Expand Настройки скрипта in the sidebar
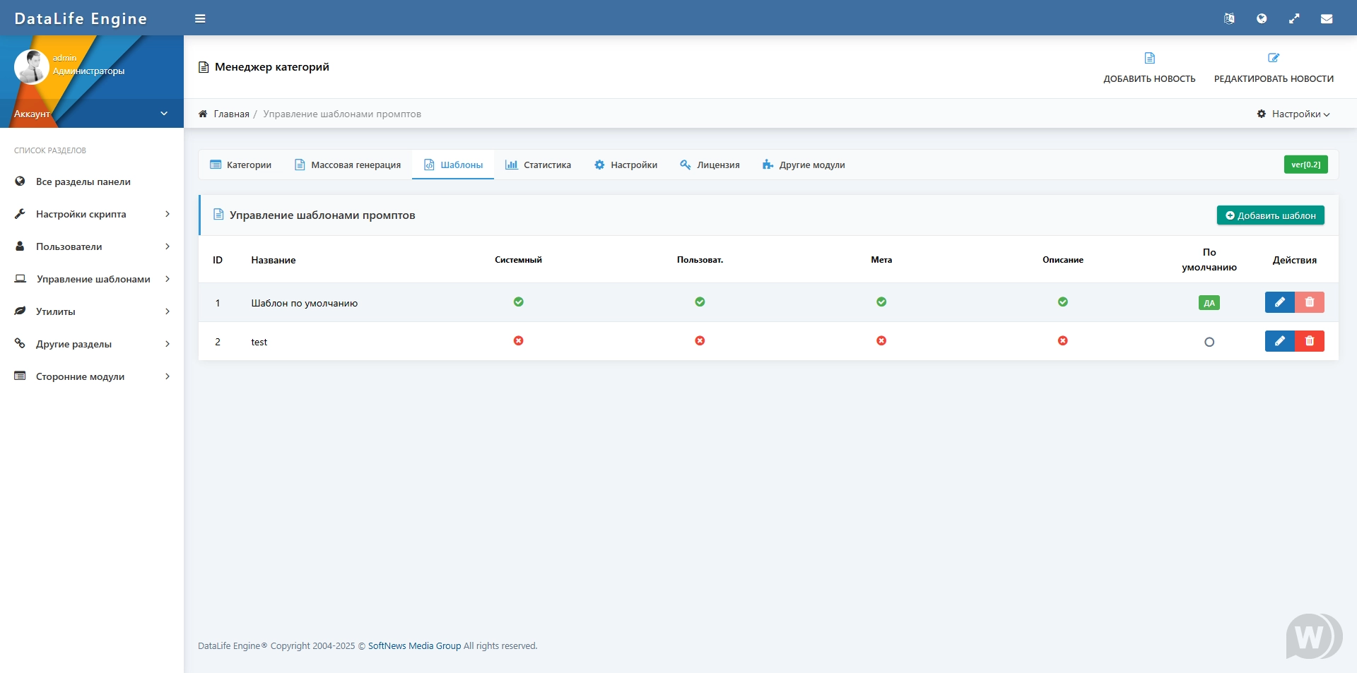 (92, 214)
